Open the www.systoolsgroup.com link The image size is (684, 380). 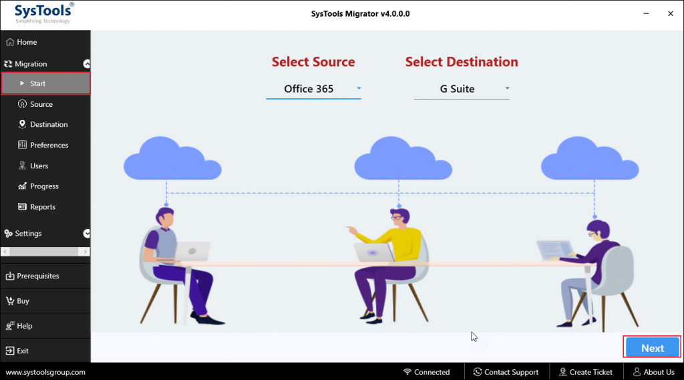coord(45,372)
